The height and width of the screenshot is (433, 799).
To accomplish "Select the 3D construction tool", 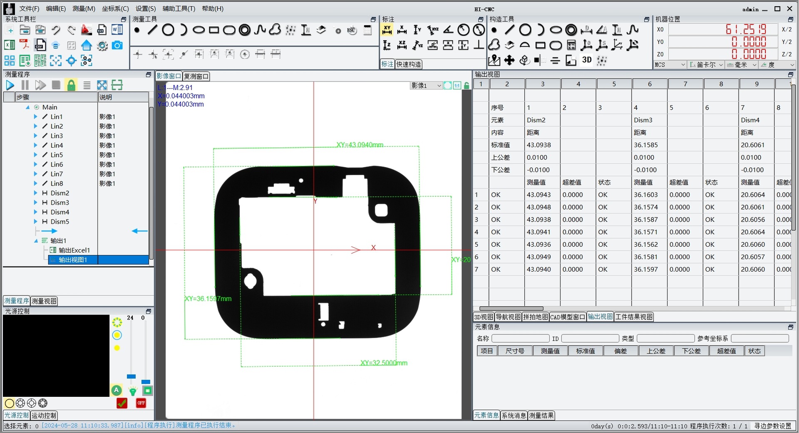I will 587,60.
